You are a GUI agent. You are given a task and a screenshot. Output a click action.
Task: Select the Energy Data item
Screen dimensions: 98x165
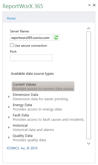point(37,107)
